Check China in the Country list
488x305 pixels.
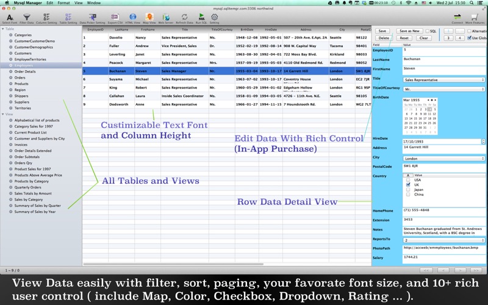pyautogui.click(x=408, y=195)
